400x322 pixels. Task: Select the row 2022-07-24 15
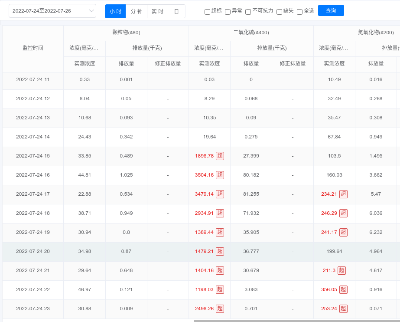point(201,156)
